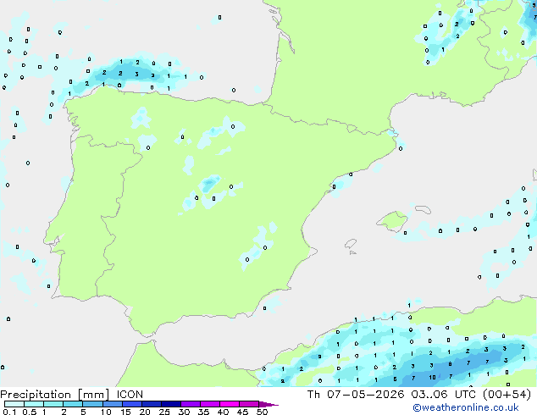Viewport: 537px width, 415px height.
Task: Click the 'Precipitation [mm] ICON' title
Action: pyautogui.click(x=71, y=395)
